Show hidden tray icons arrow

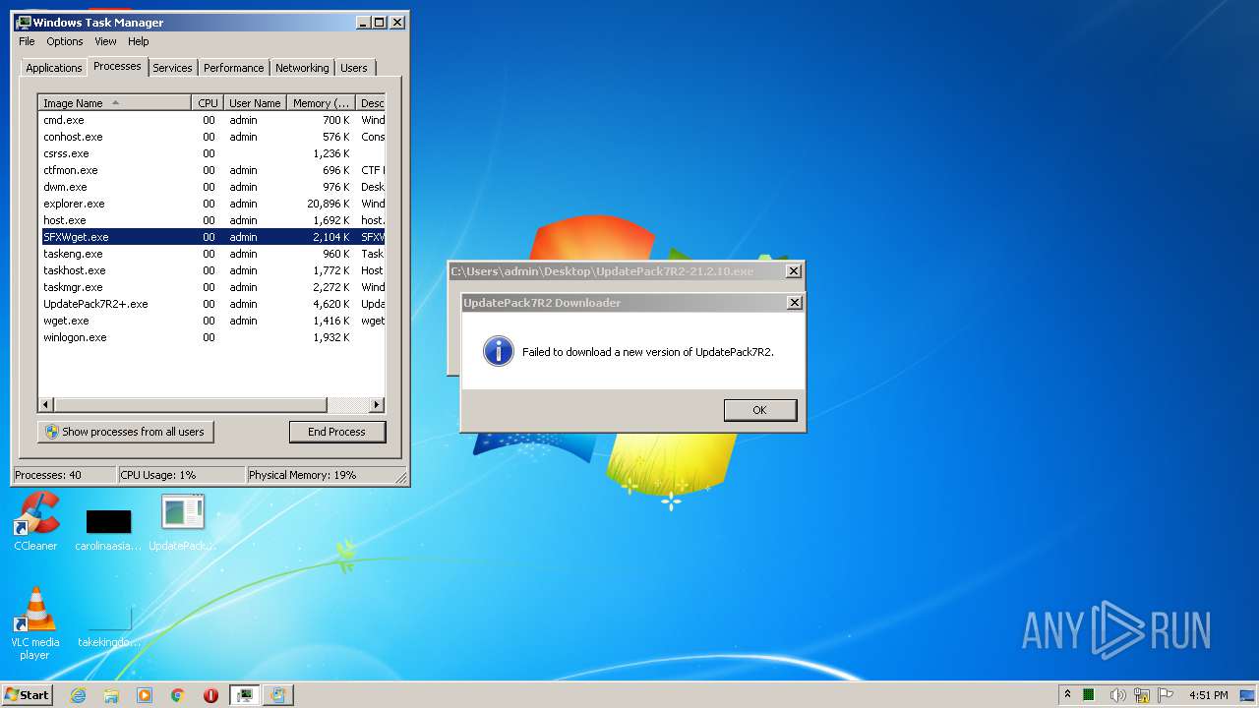1067,694
